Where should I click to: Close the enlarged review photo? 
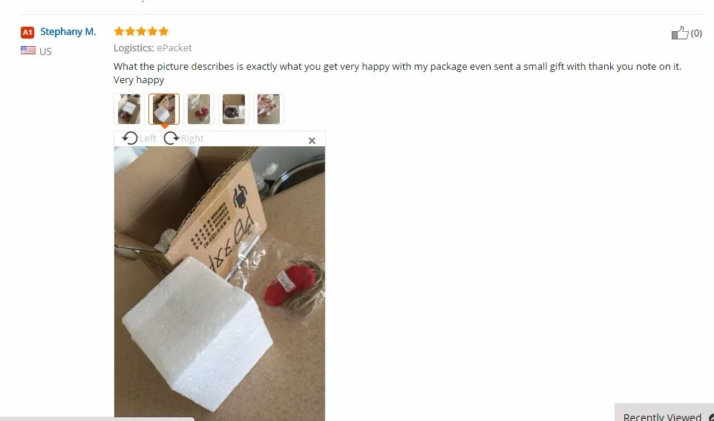click(x=312, y=141)
